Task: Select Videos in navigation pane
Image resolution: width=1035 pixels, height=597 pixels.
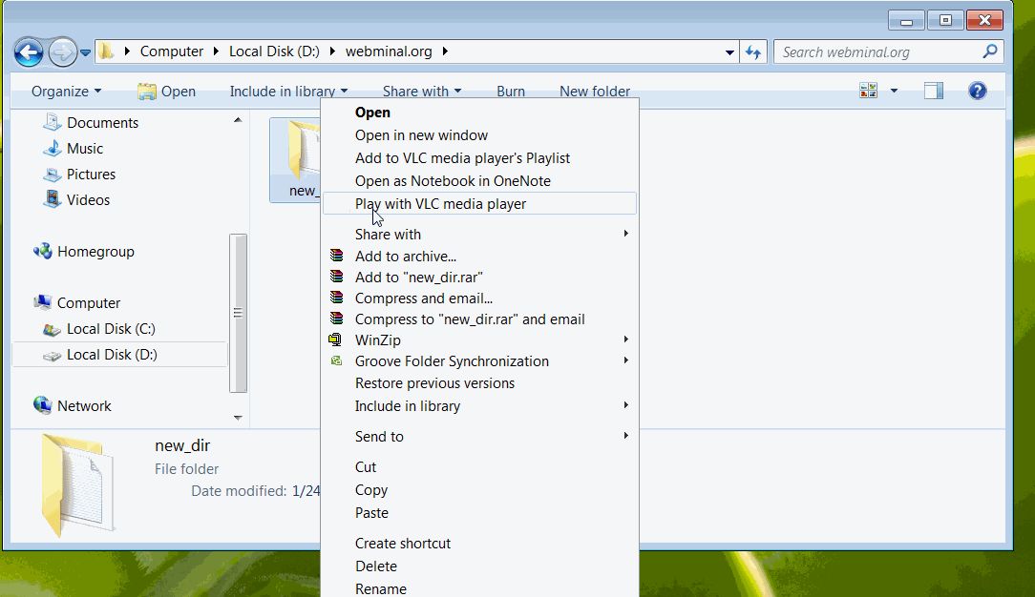Action: click(x=76, y=199)
